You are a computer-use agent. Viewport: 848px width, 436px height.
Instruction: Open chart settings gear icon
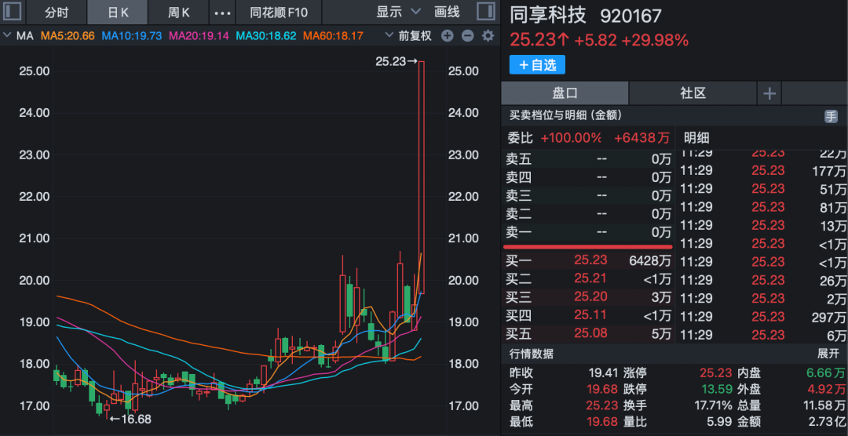tap(488, 36)
